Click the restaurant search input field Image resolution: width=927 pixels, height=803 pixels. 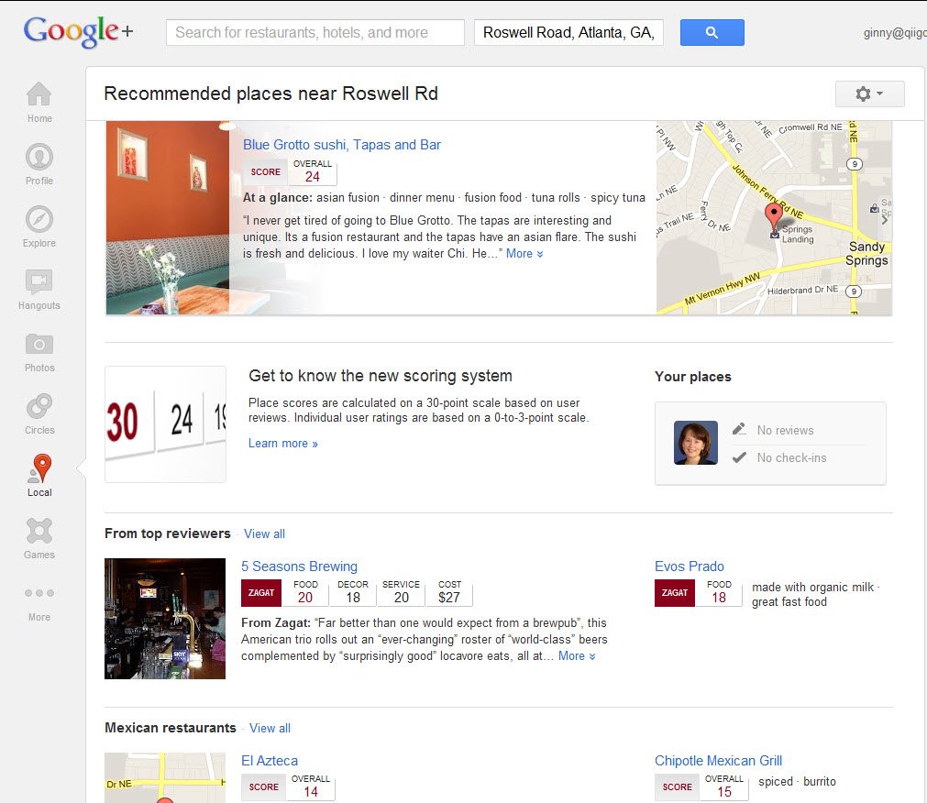tap(315, 32)
